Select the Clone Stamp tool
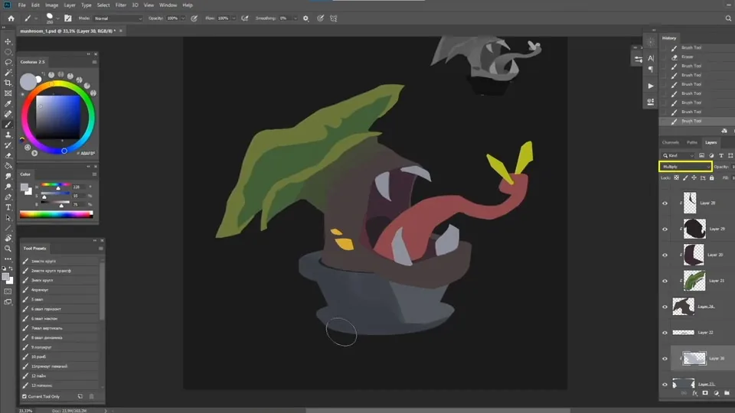This screenshot has height=413, width=735. (x=8, y=135)
